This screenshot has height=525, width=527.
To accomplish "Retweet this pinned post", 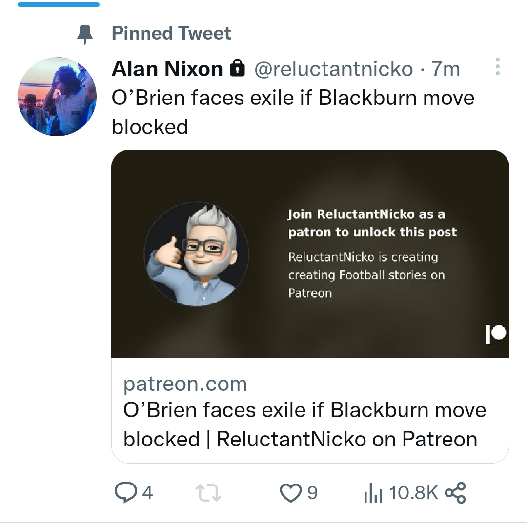I will pyautogui.click(x=208, y=492).
